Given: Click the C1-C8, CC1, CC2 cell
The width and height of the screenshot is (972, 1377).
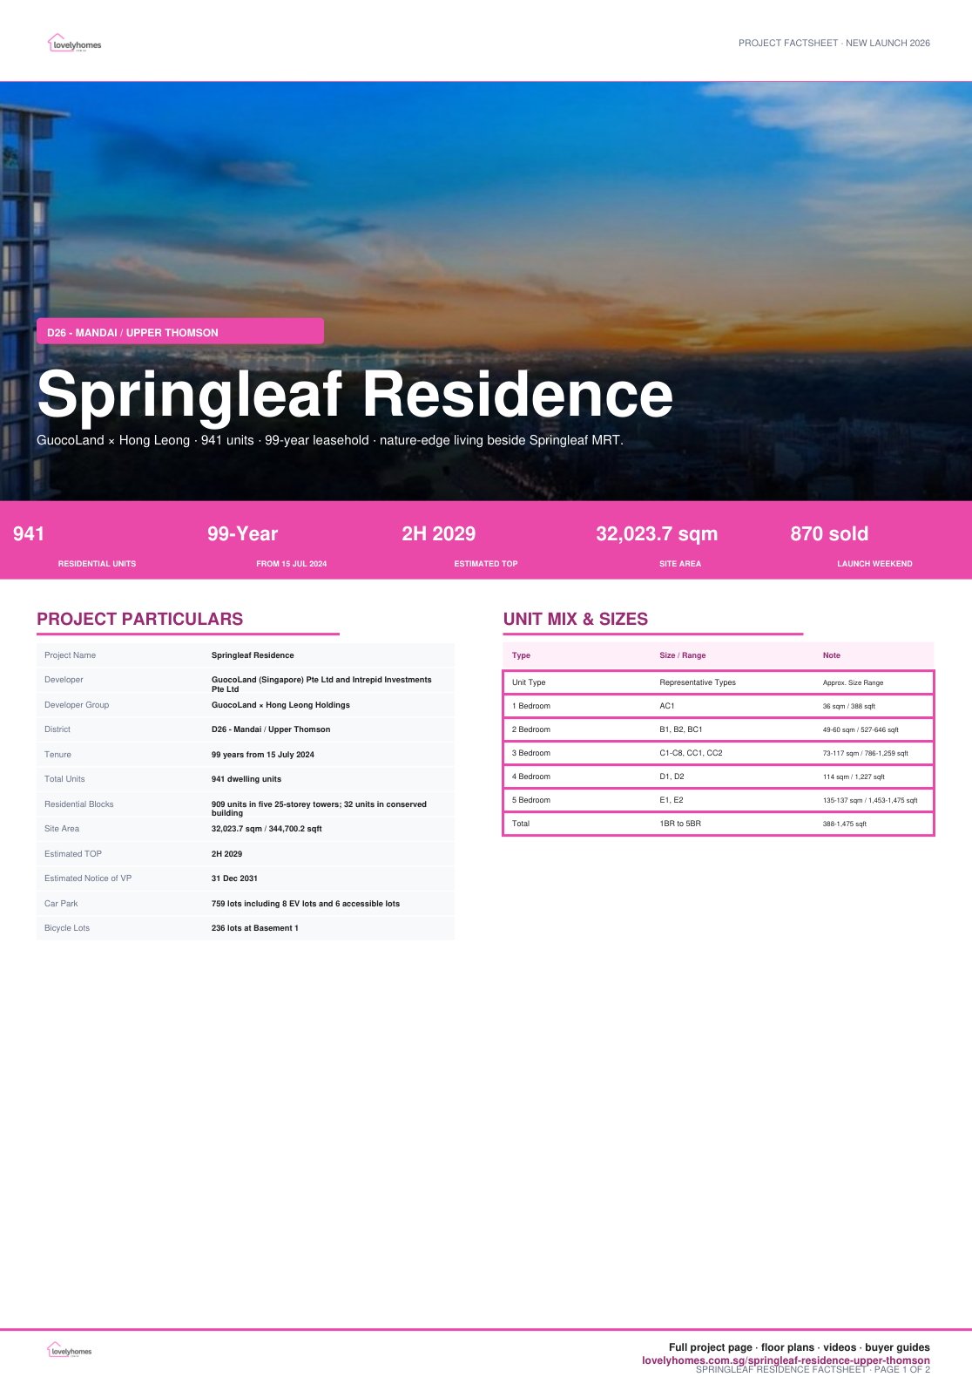Looking at the screenshot, I should tap(691, 753).
